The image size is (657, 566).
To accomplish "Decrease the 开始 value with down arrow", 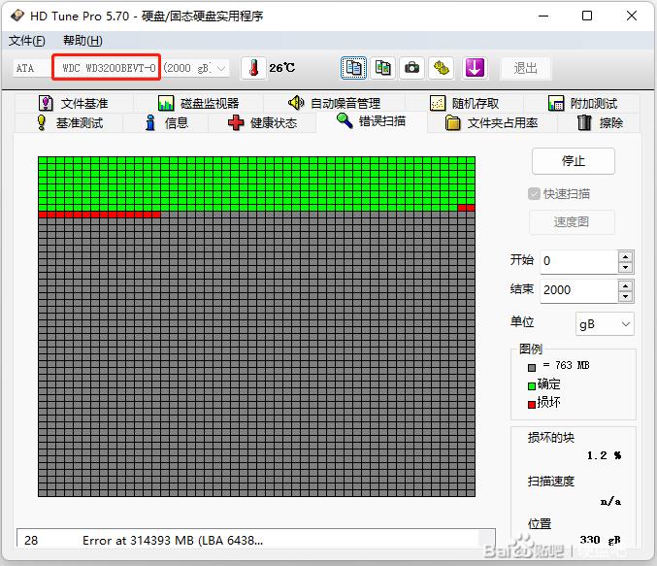I will pyautogui.click(x=626, y=268).
